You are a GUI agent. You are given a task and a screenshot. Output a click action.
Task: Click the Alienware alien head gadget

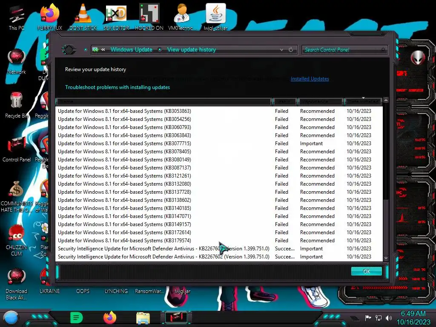[417, 58]
